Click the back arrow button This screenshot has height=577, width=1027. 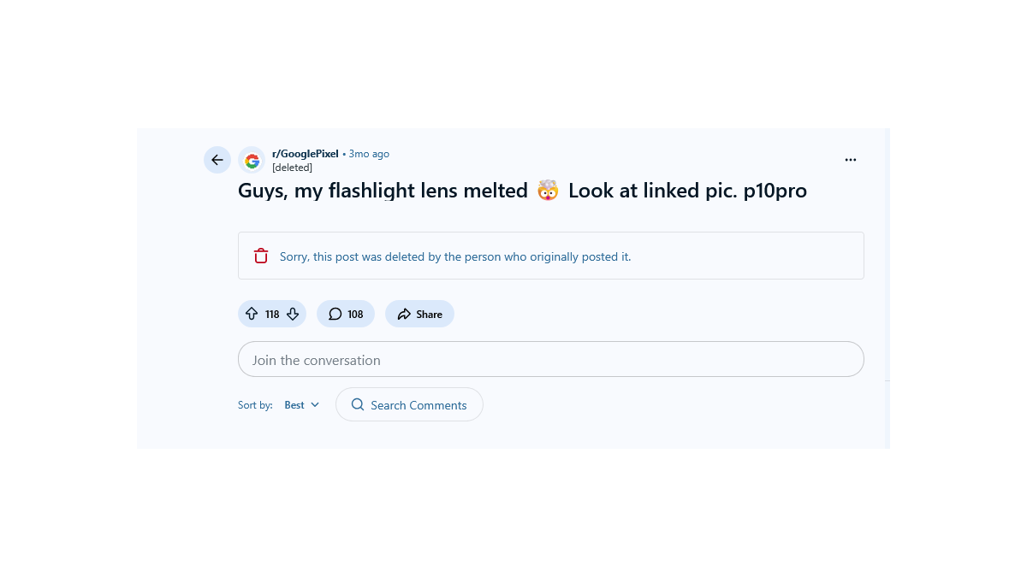coord(217,160)
